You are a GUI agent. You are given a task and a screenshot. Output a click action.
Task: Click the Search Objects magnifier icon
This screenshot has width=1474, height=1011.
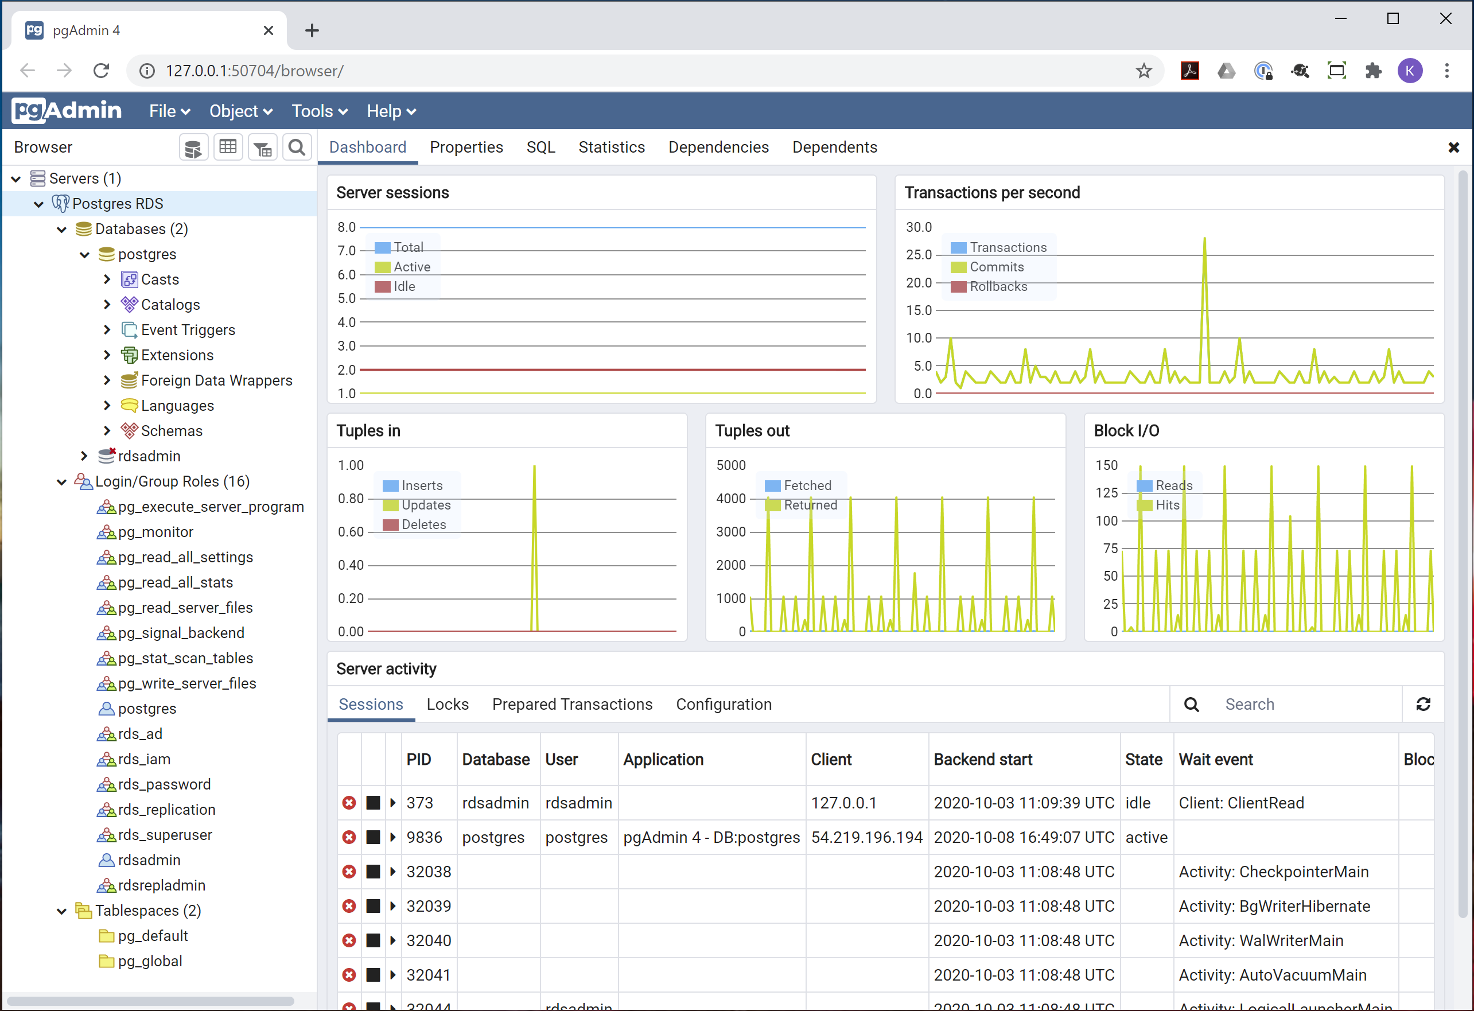point(296,148)
